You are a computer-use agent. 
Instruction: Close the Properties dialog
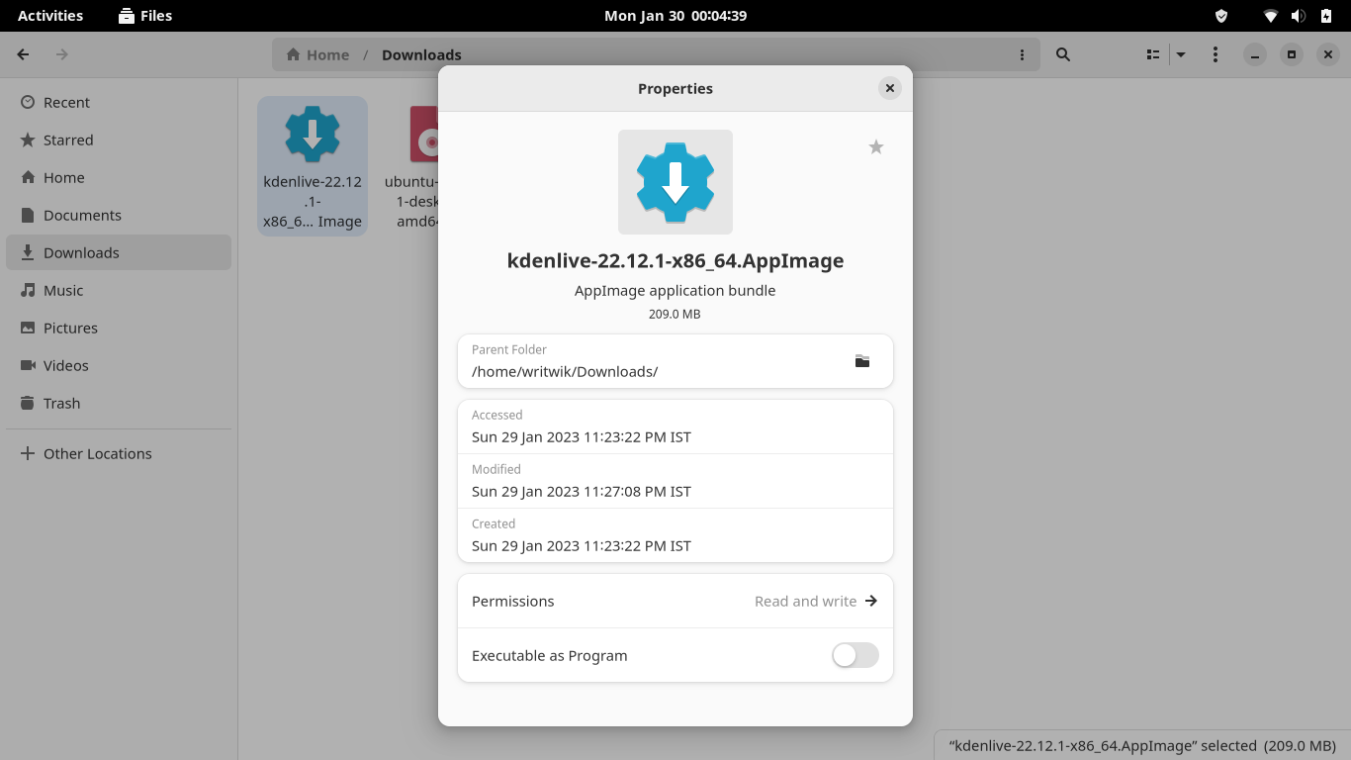point(889,88)
